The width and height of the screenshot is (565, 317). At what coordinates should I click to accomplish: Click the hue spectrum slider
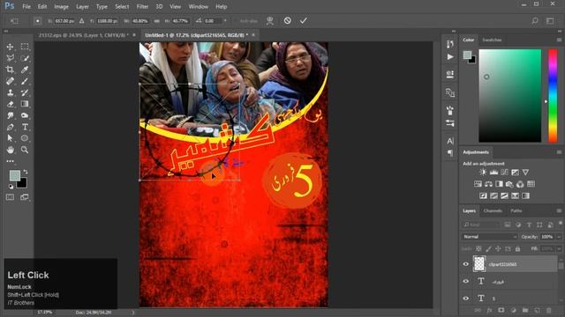point(553,96)
